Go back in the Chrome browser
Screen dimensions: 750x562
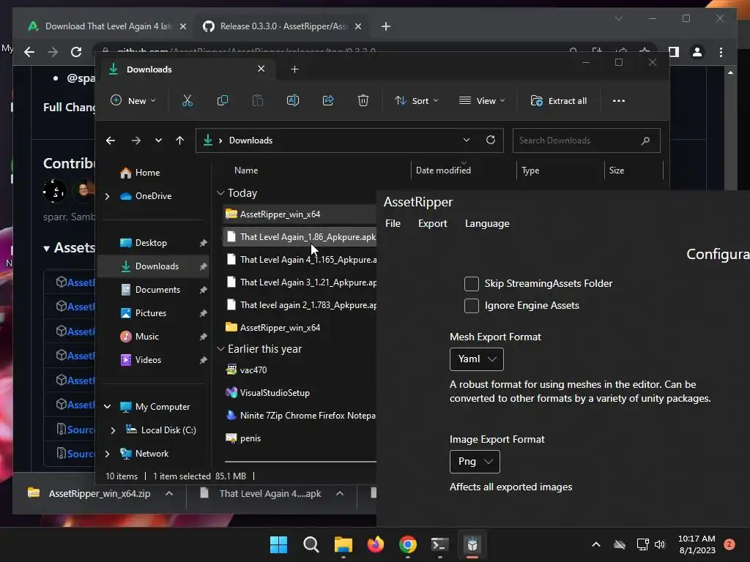29,52
